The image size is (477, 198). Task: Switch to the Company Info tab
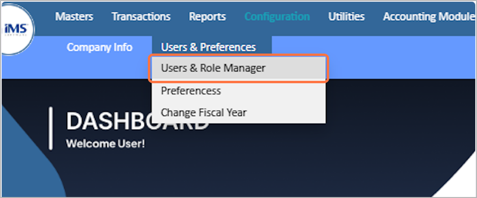click(x=99, y=47)
